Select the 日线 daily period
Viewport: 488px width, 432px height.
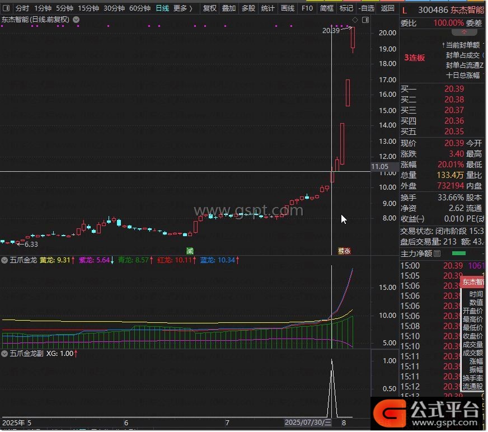click(163, 8)
